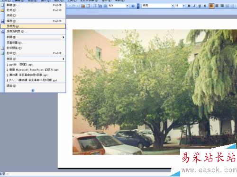
Task: Select 关闭 (Close) in the File menu
Action: pyautogui.click(x=33, y=15)
